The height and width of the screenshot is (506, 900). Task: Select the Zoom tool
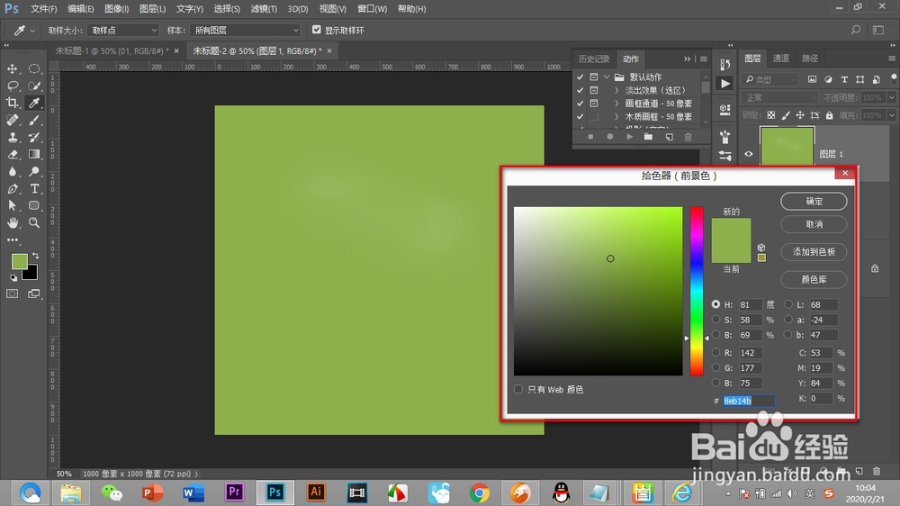(34, 223)
